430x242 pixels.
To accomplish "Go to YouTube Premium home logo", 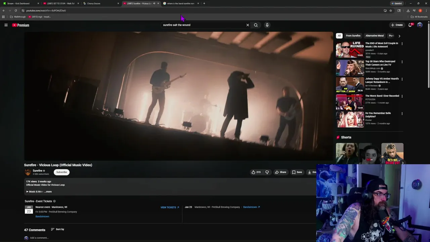I will 21,25.
